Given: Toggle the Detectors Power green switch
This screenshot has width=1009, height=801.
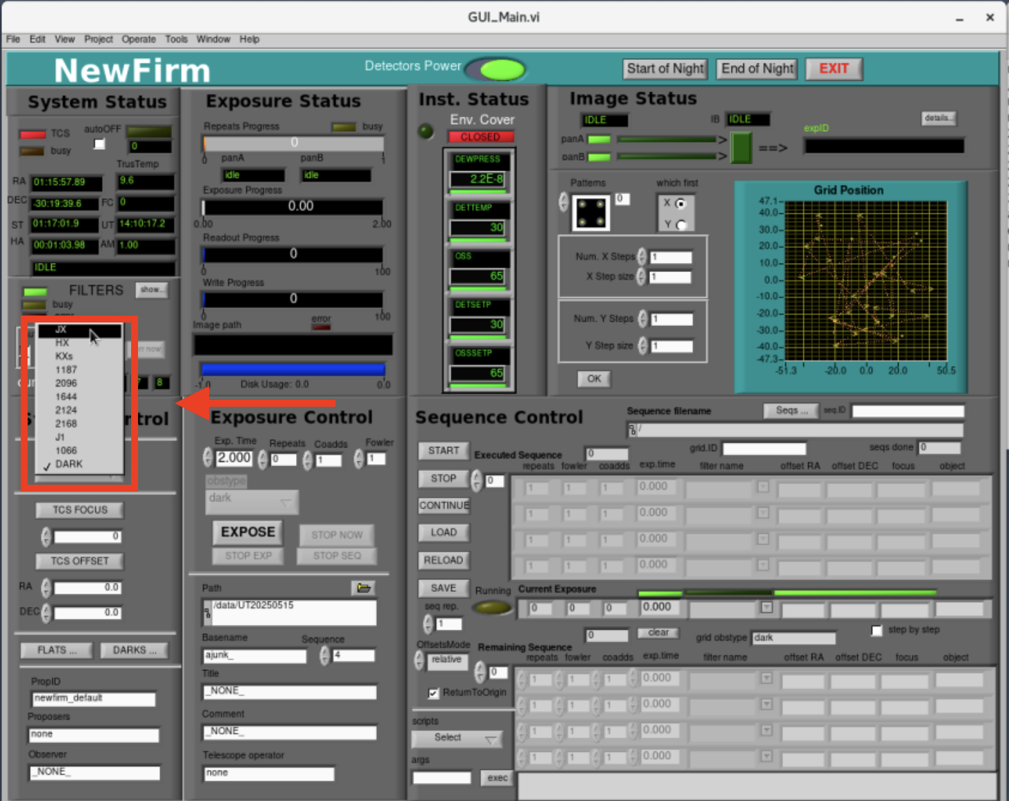Looking at the screenshot, I should [497, 69].
